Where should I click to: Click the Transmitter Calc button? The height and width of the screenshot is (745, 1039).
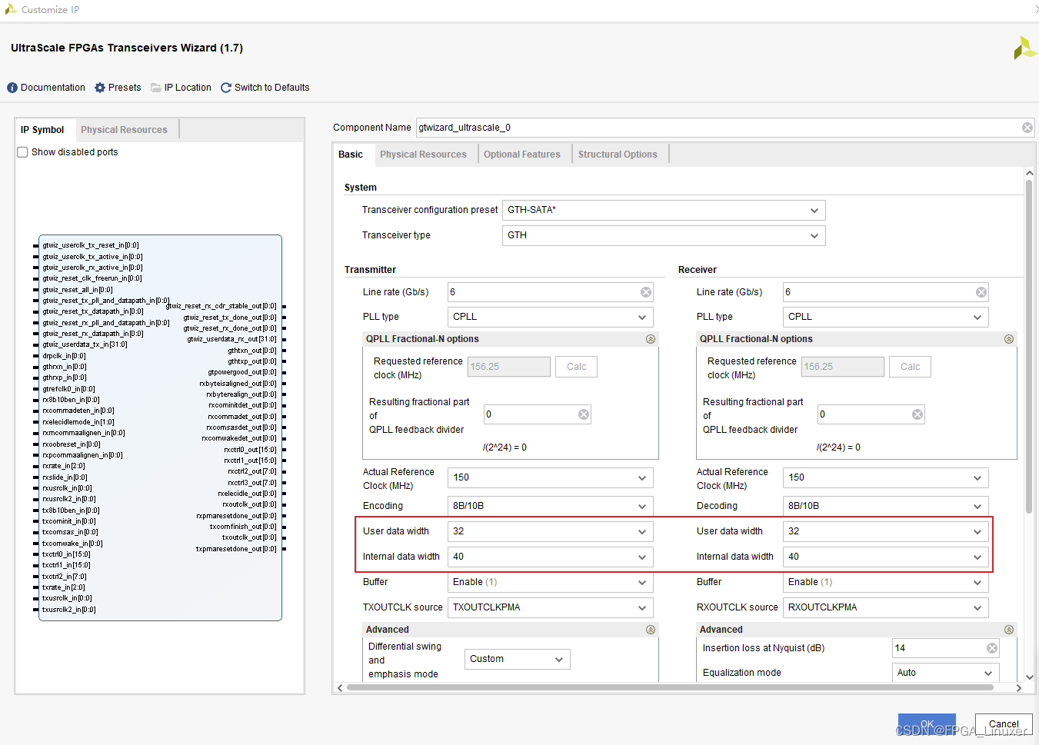click(577, 367)
